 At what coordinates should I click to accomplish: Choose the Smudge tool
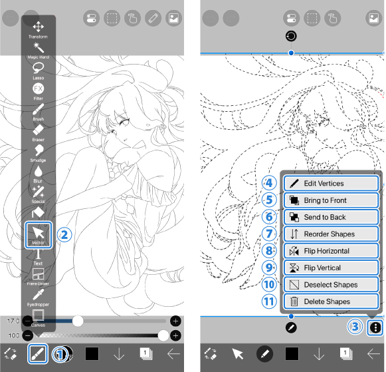38,153
